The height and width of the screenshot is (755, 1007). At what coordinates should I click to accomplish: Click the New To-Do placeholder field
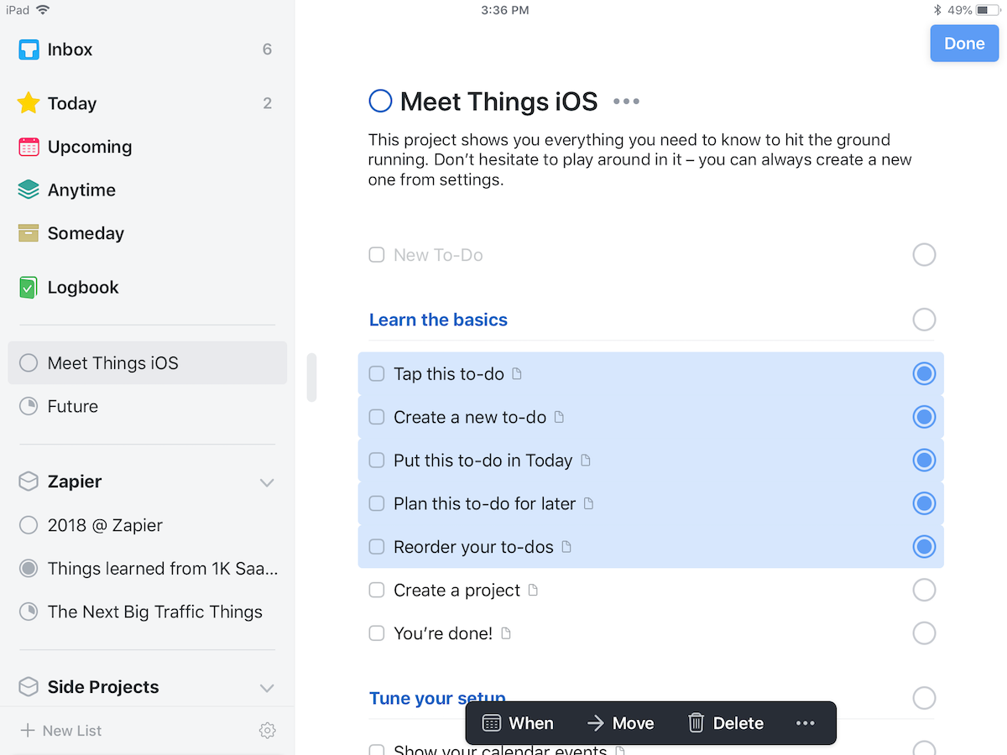(438, 255)
